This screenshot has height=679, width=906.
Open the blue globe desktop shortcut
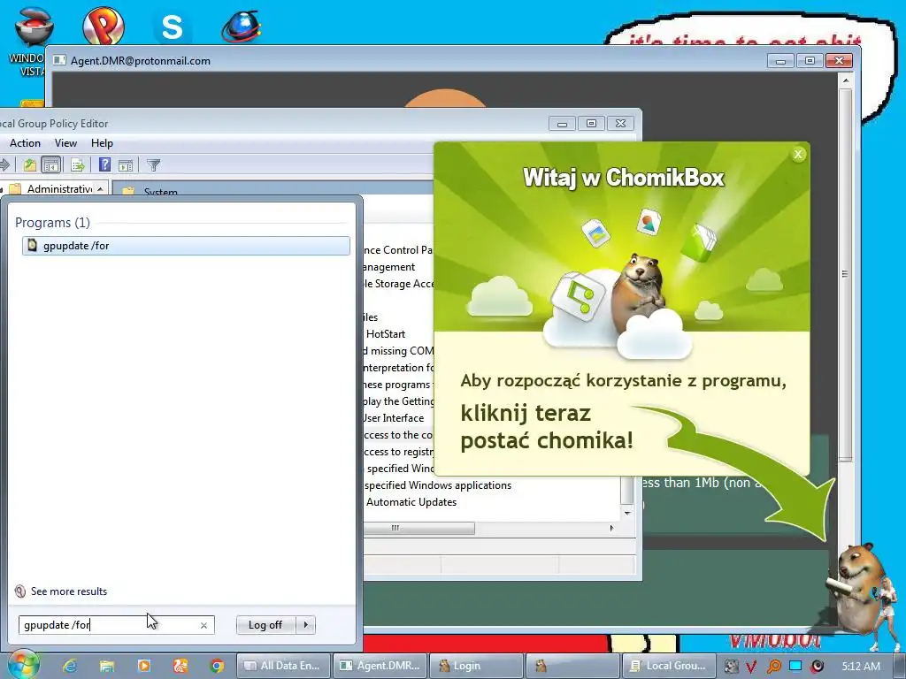[x=241, y=26]
